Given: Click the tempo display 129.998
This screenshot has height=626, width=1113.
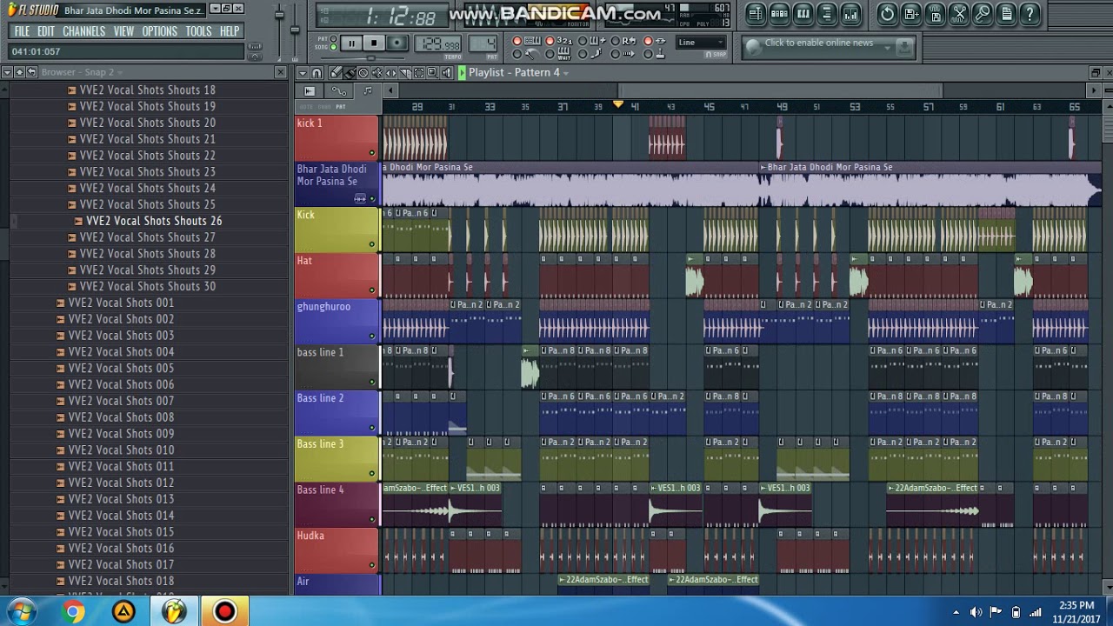Looking at the screenshot, I should 437,43.
